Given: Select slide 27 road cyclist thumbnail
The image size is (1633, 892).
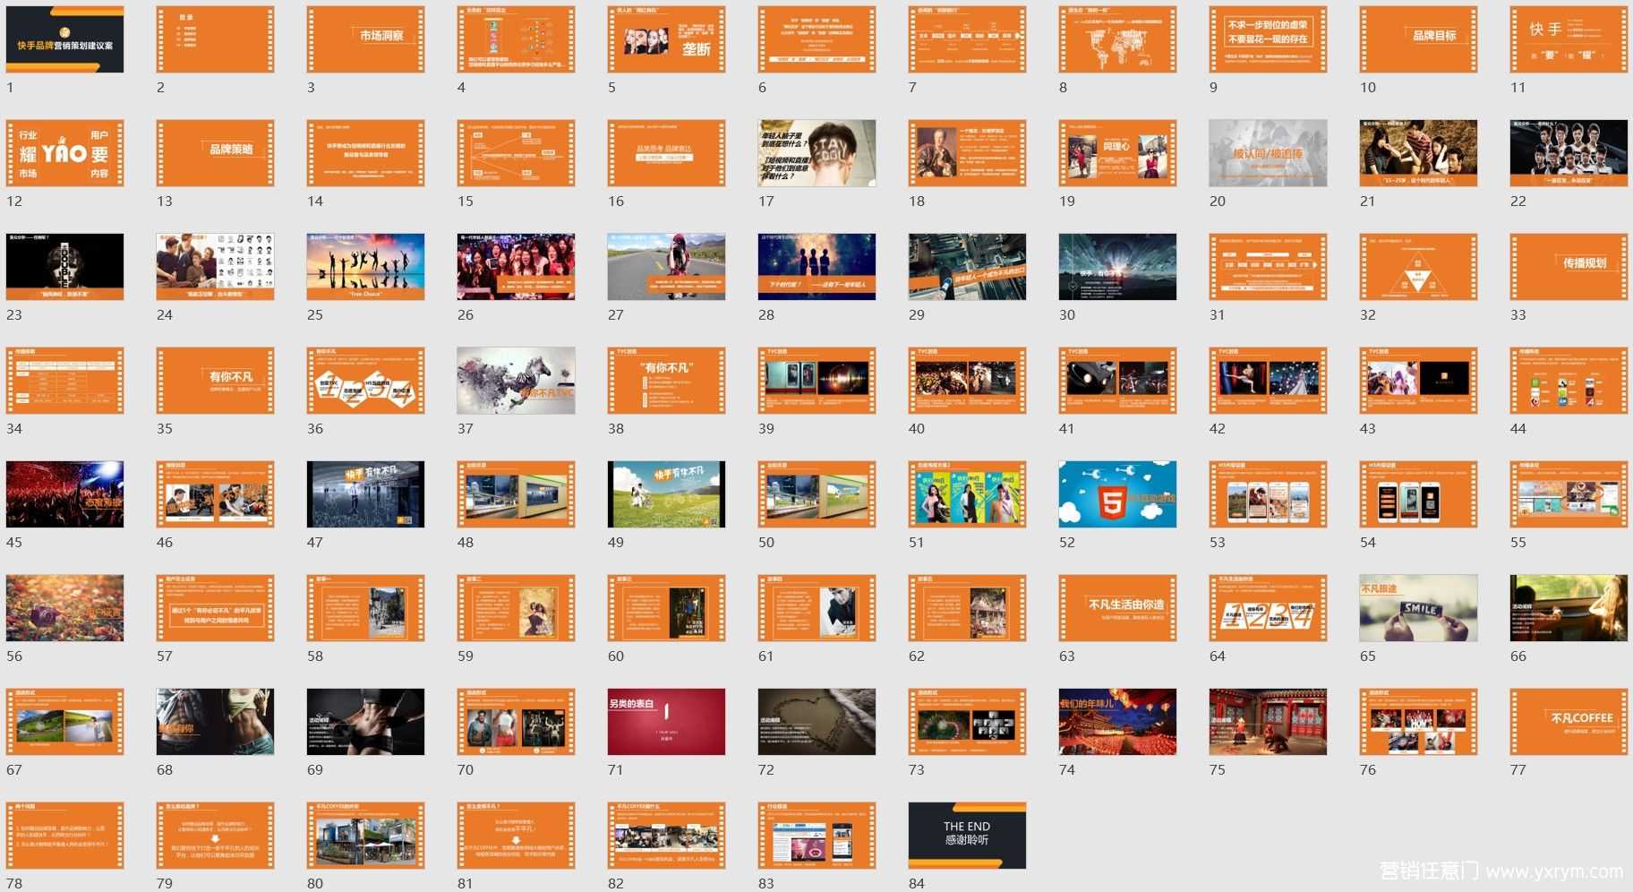Looking at the screenshot, I should click(666, 267).
